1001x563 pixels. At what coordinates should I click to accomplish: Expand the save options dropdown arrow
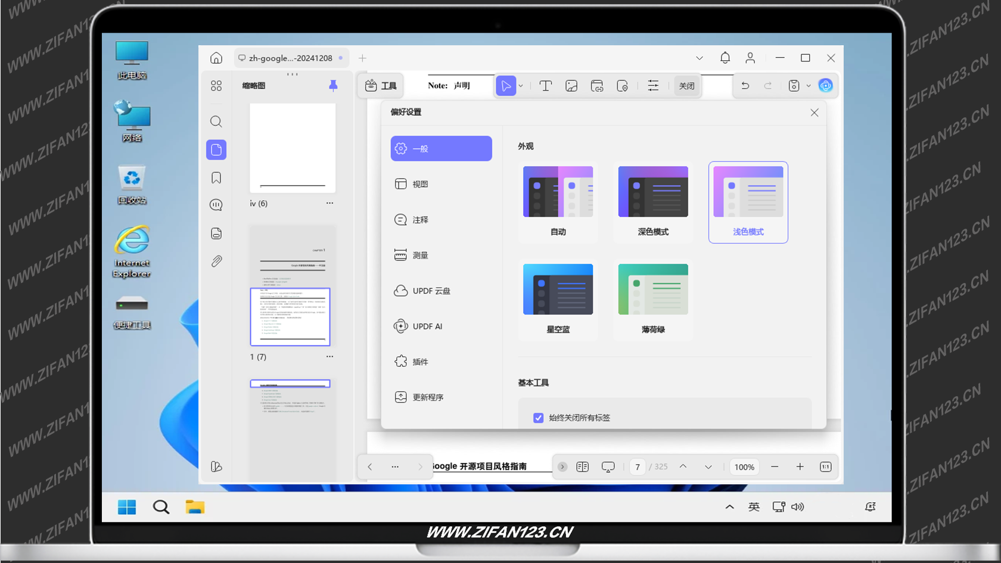tap(809, 86)
